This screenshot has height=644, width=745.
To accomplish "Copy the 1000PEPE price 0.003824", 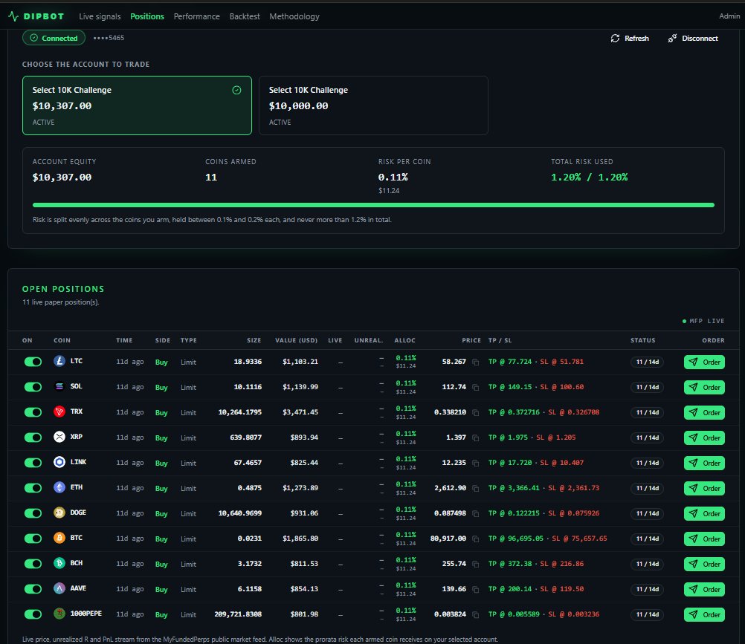I will pos(476,614).
